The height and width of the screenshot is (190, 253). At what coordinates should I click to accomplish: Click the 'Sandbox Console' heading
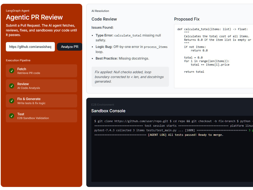(x=108, y=111)
